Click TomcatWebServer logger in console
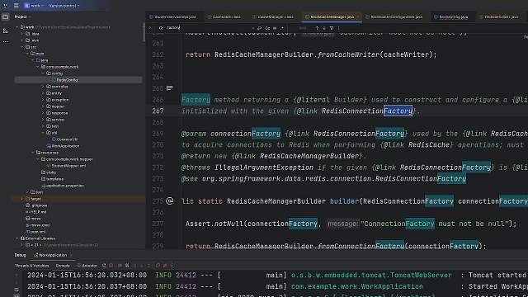The image size is (528, 297). point(371,275)
